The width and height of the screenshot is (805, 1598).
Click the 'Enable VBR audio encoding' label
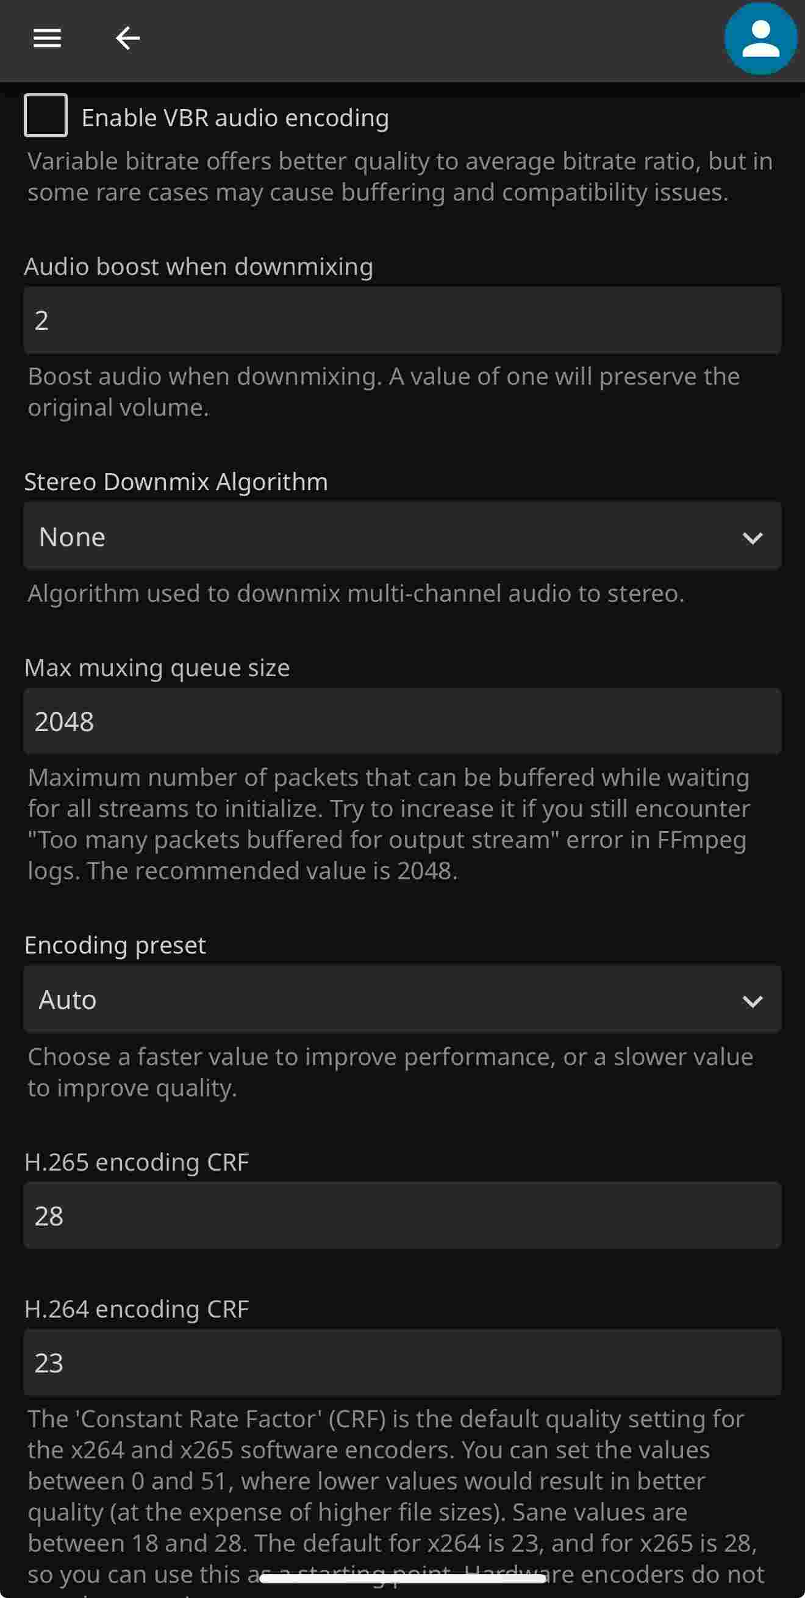(x=235, y=118)
